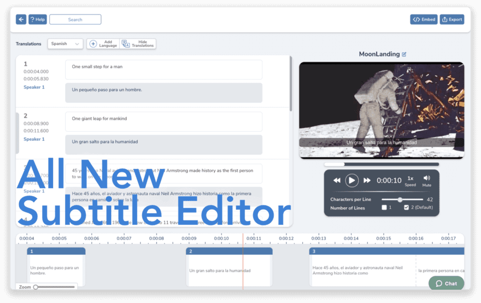The height and width of the screenshot is (303, 481).
Task: Click Speaker 1 link of subtitle 1
Action: click(x=34, y=87)
